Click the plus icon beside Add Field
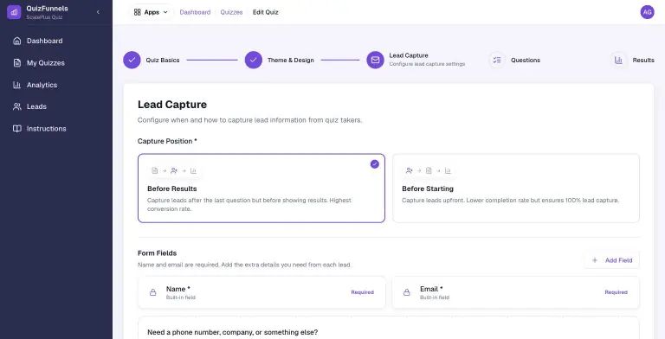This screenshot has height=339, width=665. [595, 260]
